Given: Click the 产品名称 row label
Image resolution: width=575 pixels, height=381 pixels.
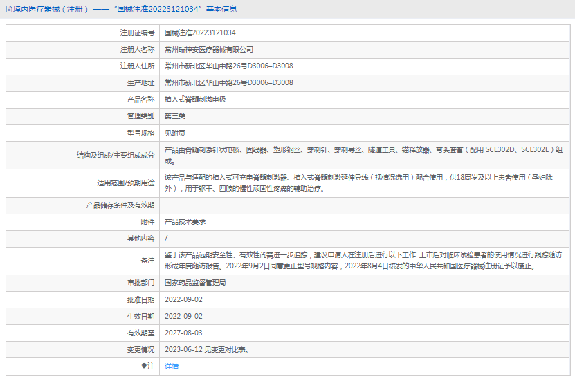Looking at the screenshot, I should (x=141, y=100).
